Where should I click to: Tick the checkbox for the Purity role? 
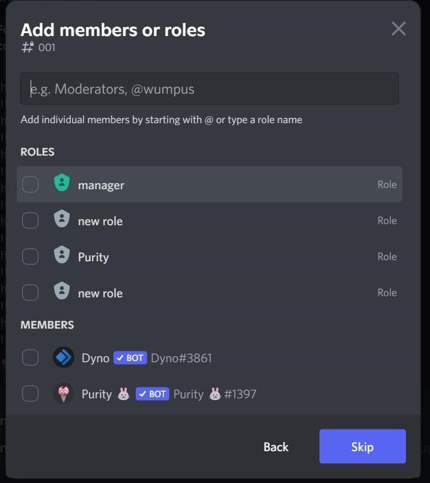tap(30, 257)
